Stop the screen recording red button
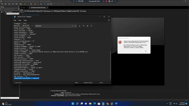Viewport: 189px width, 106px height. 106,1
